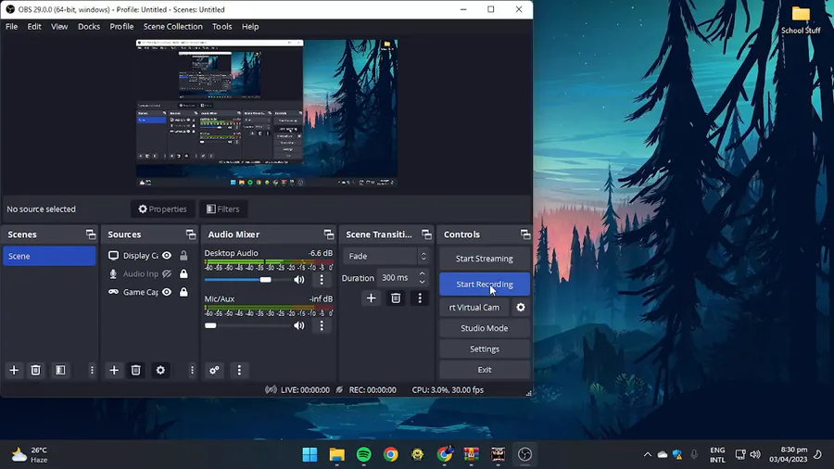The width and height of the screenshot is (834, 469).
Task: Add a new source with plus icon
Action: (114, 370)
